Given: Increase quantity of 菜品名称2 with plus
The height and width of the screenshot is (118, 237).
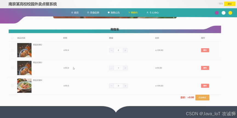Looking at the screenshot, I should (125, 50).
